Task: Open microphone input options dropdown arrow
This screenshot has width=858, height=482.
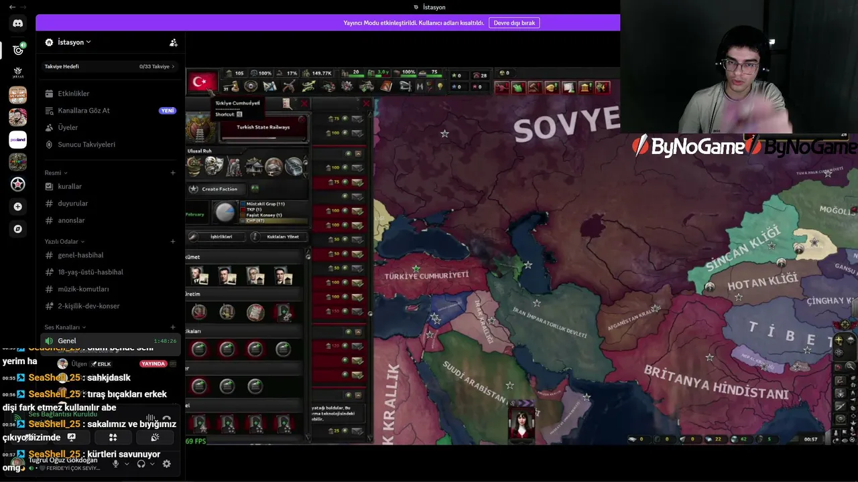Action: pyautogui.click(x=126, y=464)
